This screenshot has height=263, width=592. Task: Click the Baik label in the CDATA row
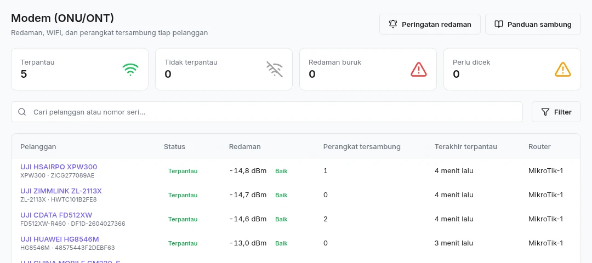point(281,219)
